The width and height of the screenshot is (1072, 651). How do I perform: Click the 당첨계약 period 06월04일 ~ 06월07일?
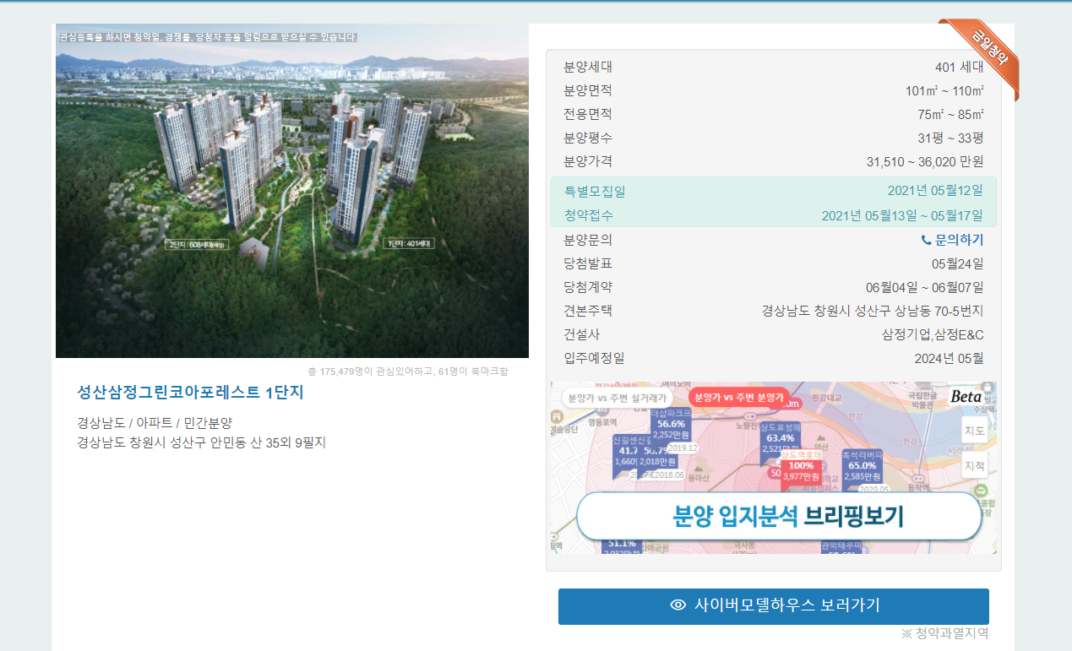click(925, 287)
